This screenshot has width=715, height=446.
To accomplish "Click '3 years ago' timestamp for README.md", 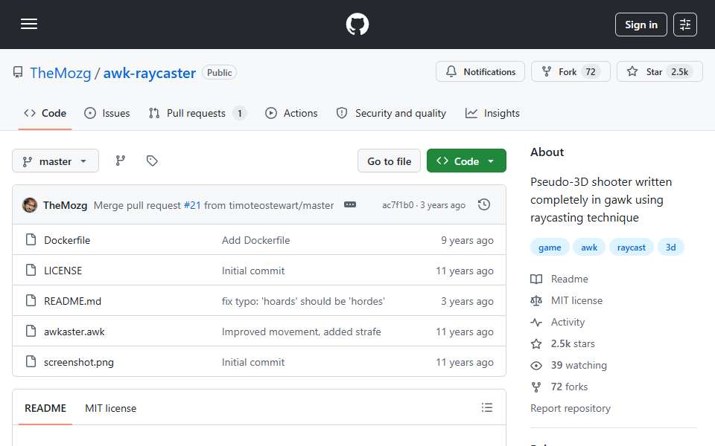I will (x=467, y=301).
